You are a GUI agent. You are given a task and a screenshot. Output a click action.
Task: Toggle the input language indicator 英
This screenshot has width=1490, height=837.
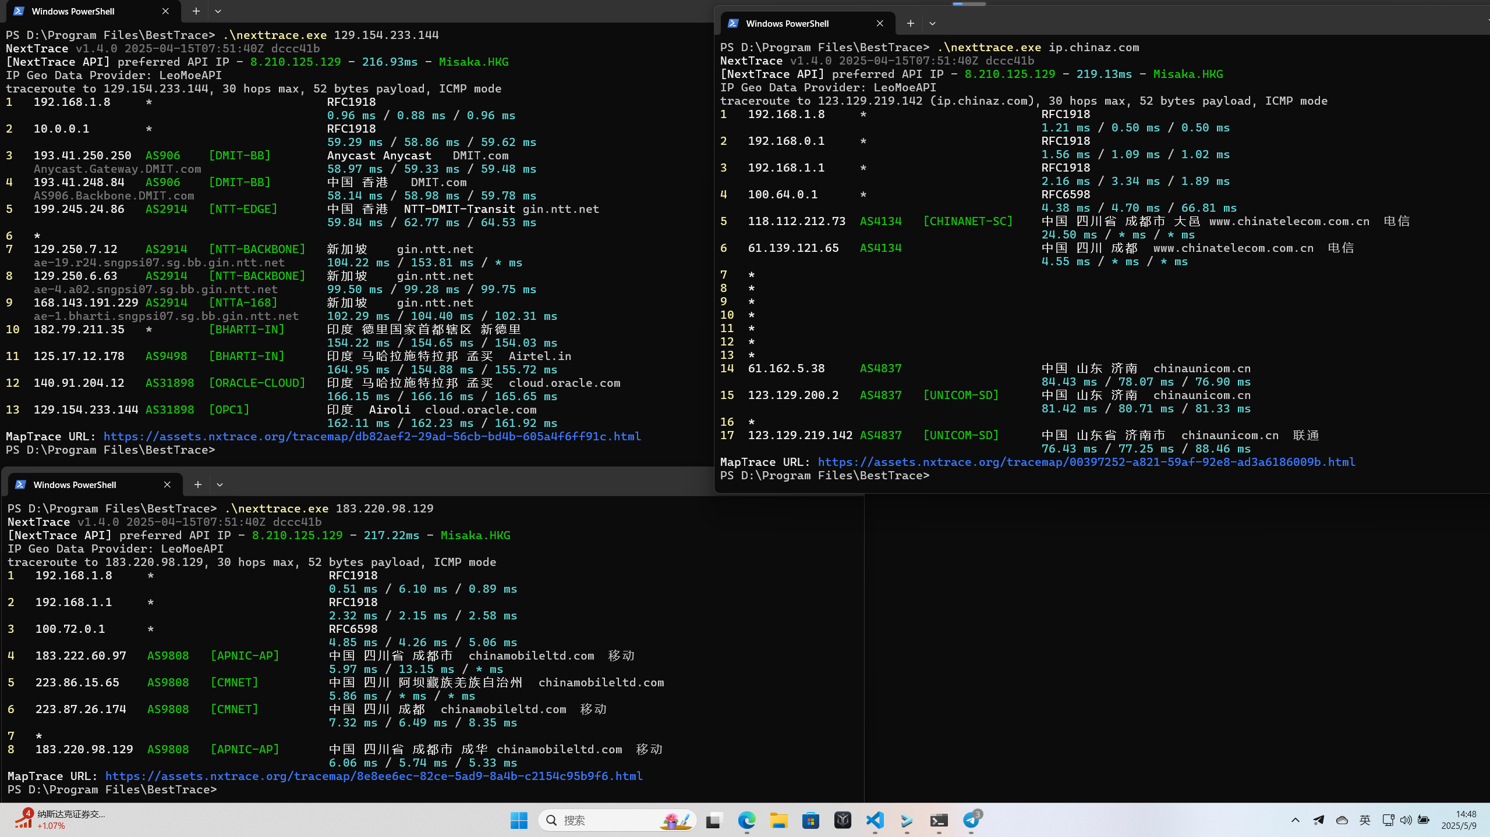click(x=1365, y=820)
